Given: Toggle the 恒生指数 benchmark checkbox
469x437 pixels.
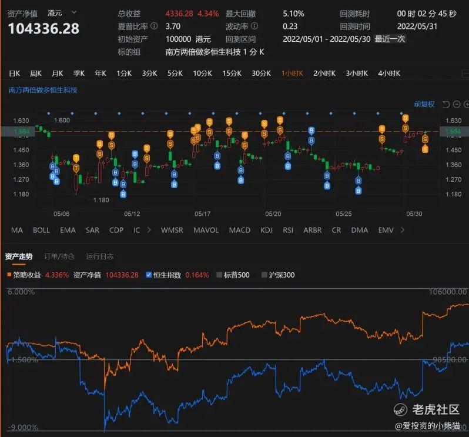Looking at the screenshot, I should [x=149, y=275].
